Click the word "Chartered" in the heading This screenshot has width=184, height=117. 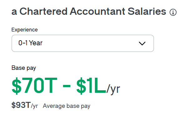click(x=43, y=11)
